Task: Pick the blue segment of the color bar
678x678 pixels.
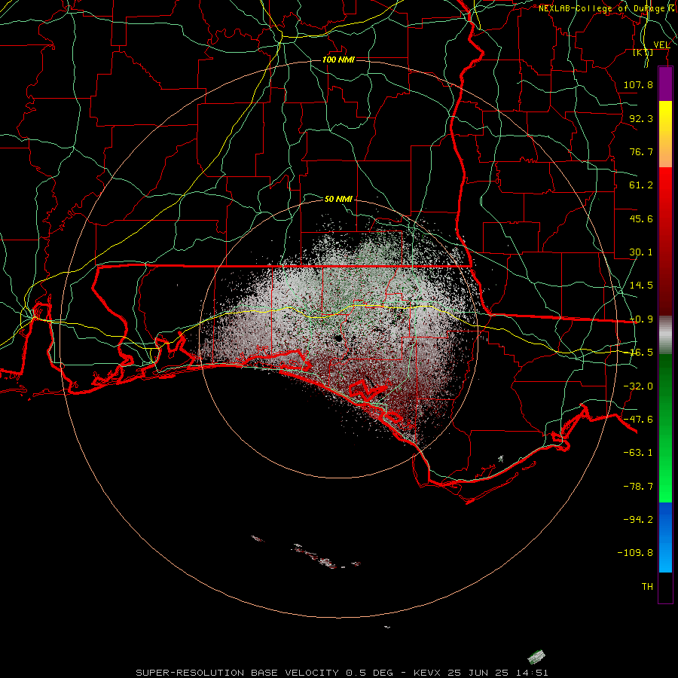Action: 665,537
